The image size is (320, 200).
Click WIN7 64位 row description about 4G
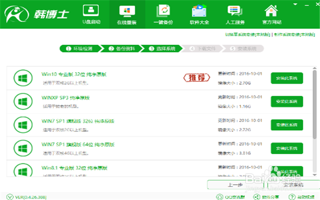pos(66,153)
